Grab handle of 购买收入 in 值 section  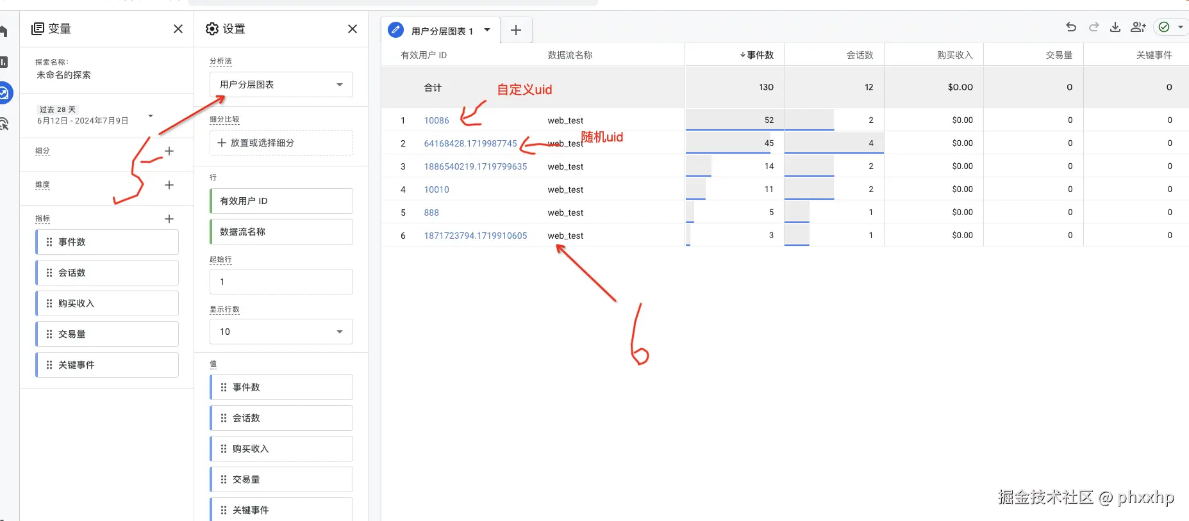(224, 449)
